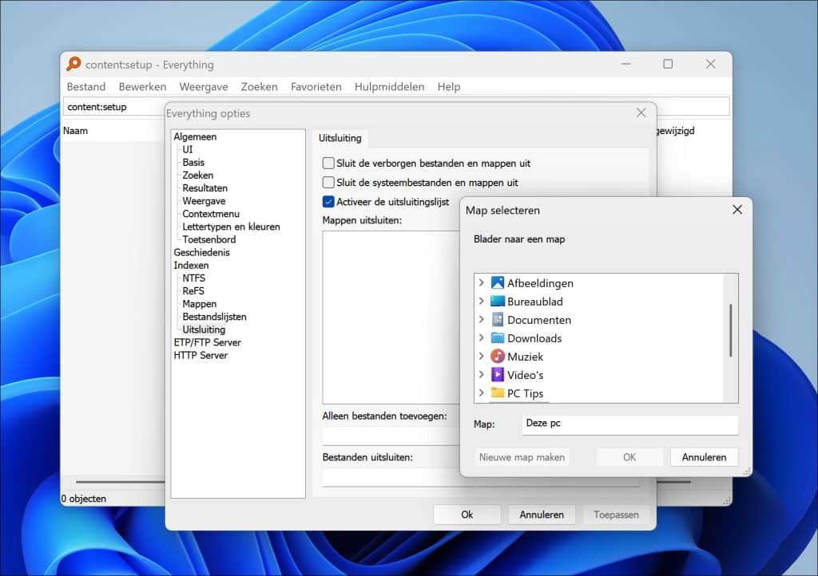Screen dimensions: 818x576
Task: Click the Downloads folder icon
Action: (x=498, y=338)
